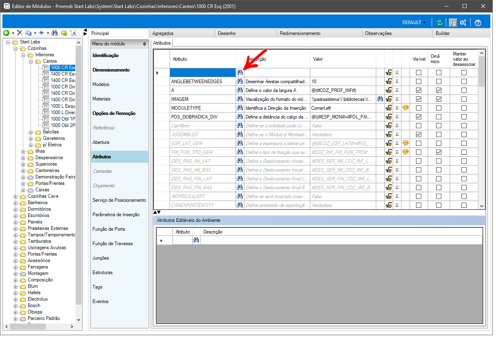Open Serviço de Posicionamento in module menu
This screenshot has width=496, height=338.
pyautogui.click(x=119, y=200)
